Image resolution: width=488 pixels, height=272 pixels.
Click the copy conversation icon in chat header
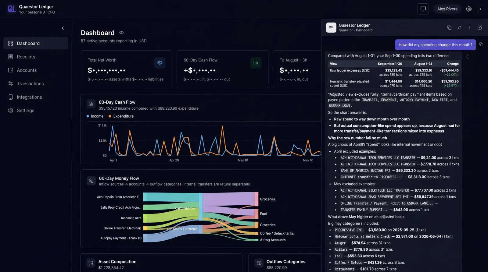click(x=449, y=27)
